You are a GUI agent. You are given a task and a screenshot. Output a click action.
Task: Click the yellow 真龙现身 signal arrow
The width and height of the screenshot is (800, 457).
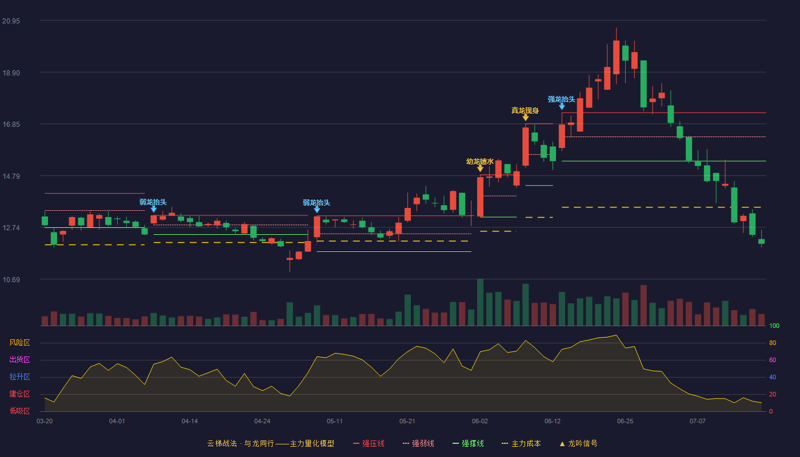click(526, 117)
